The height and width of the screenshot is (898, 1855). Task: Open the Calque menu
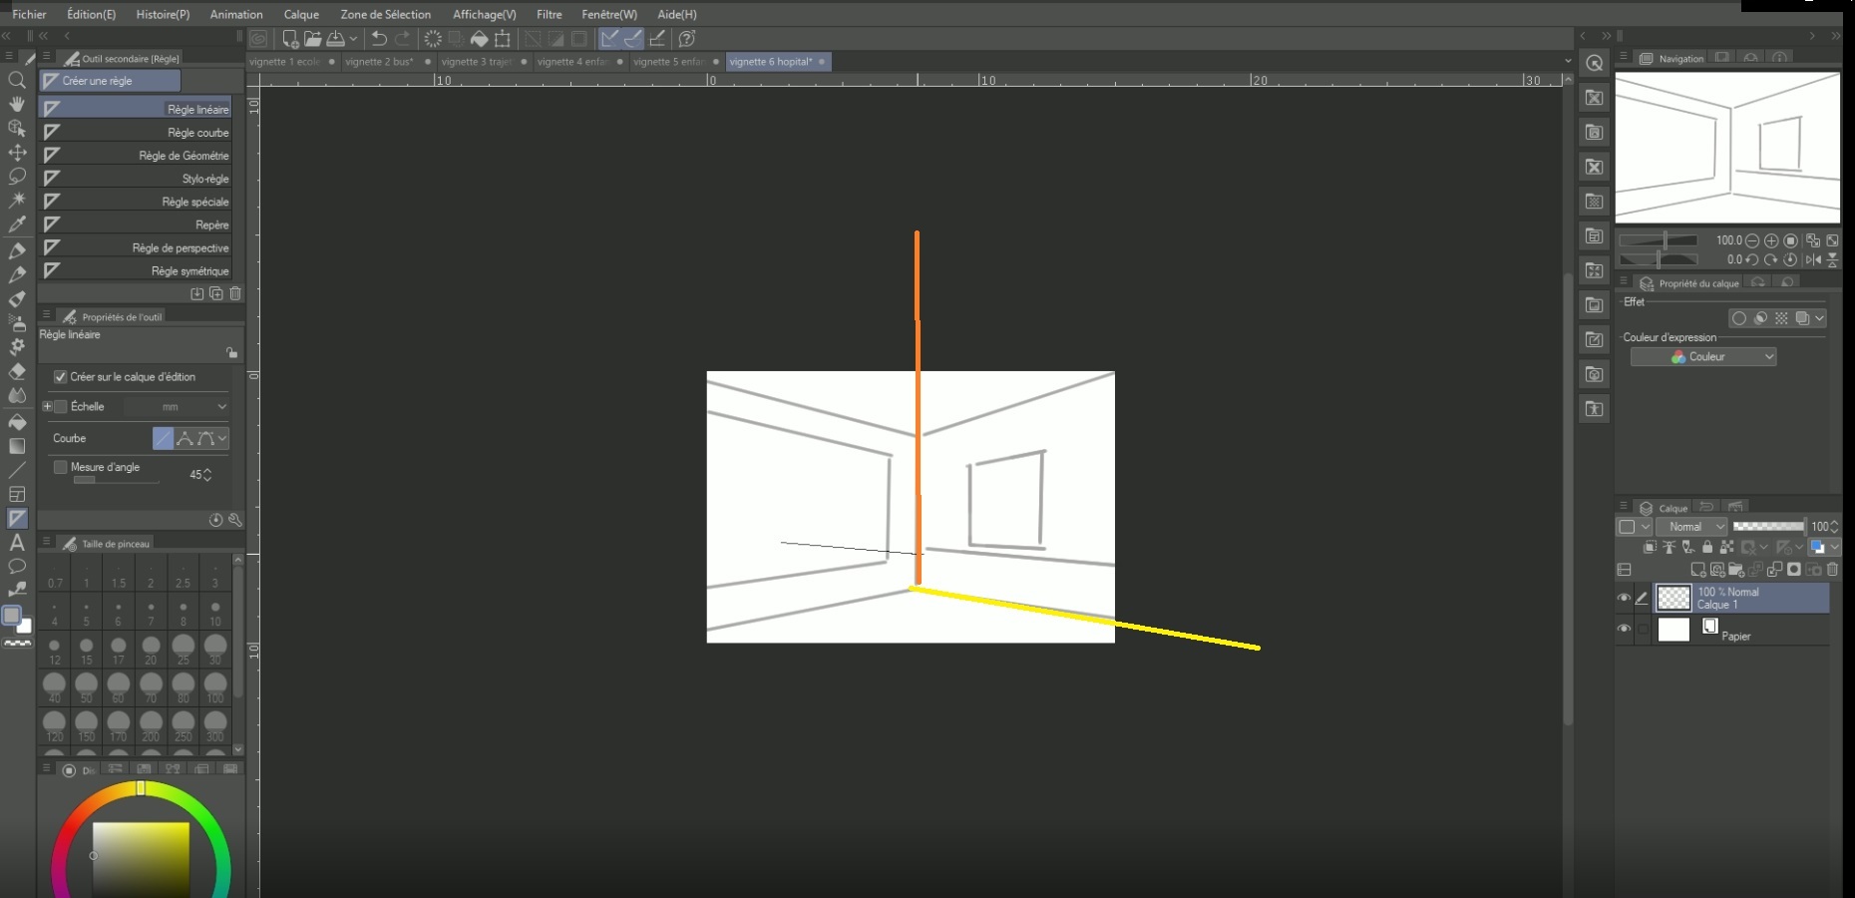[x=301, y=14]
